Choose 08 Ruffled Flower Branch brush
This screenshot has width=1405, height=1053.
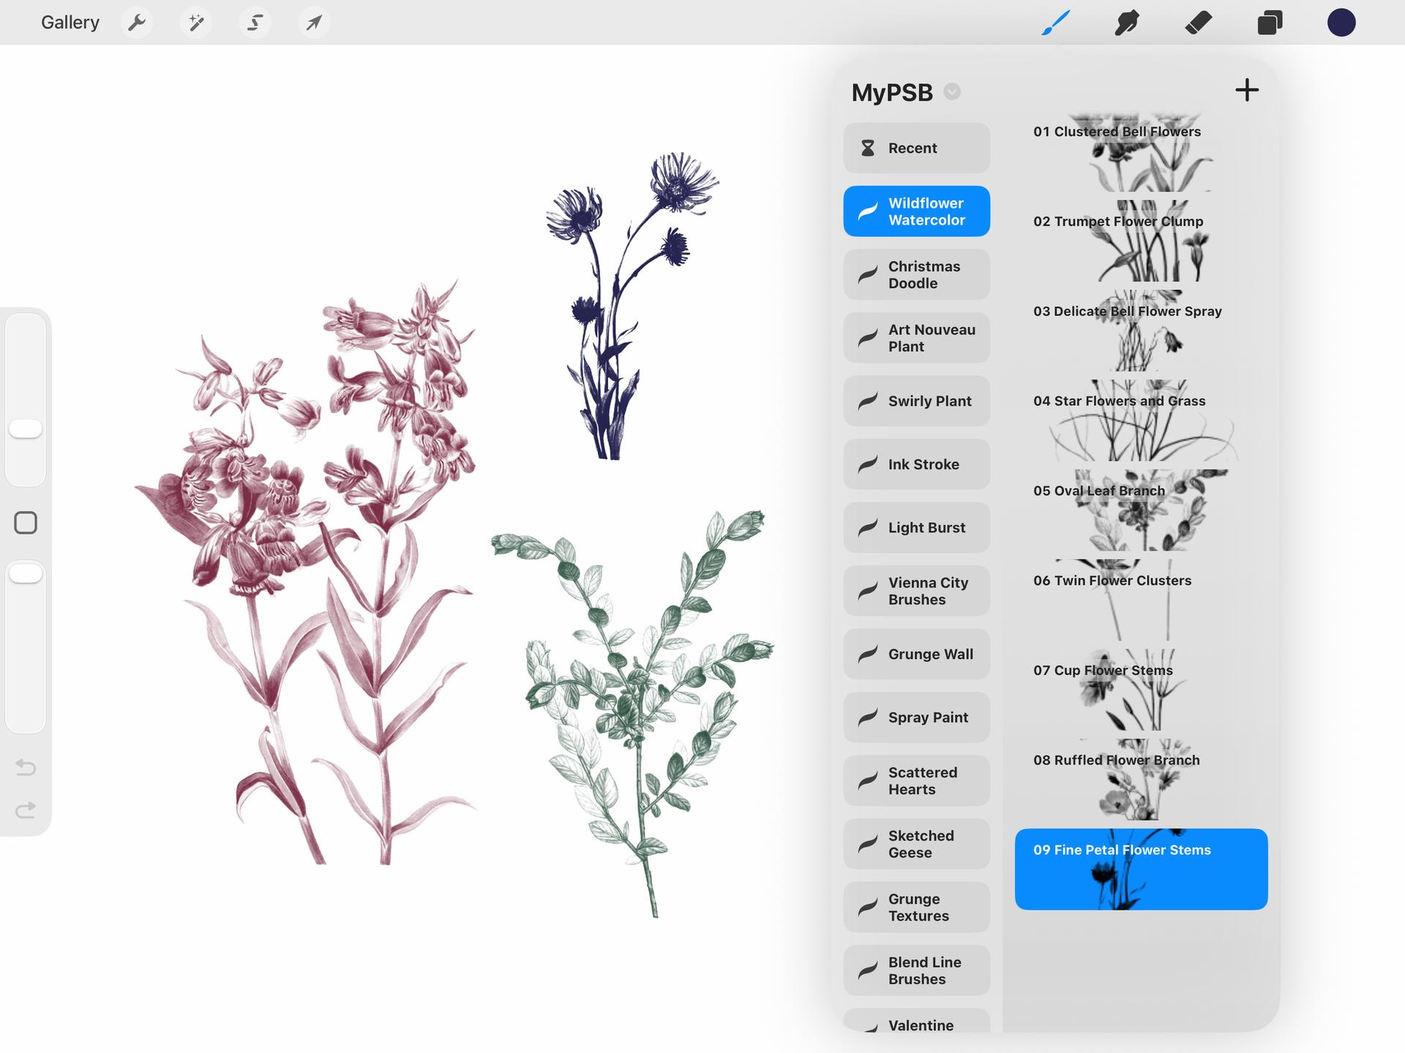1141,781
